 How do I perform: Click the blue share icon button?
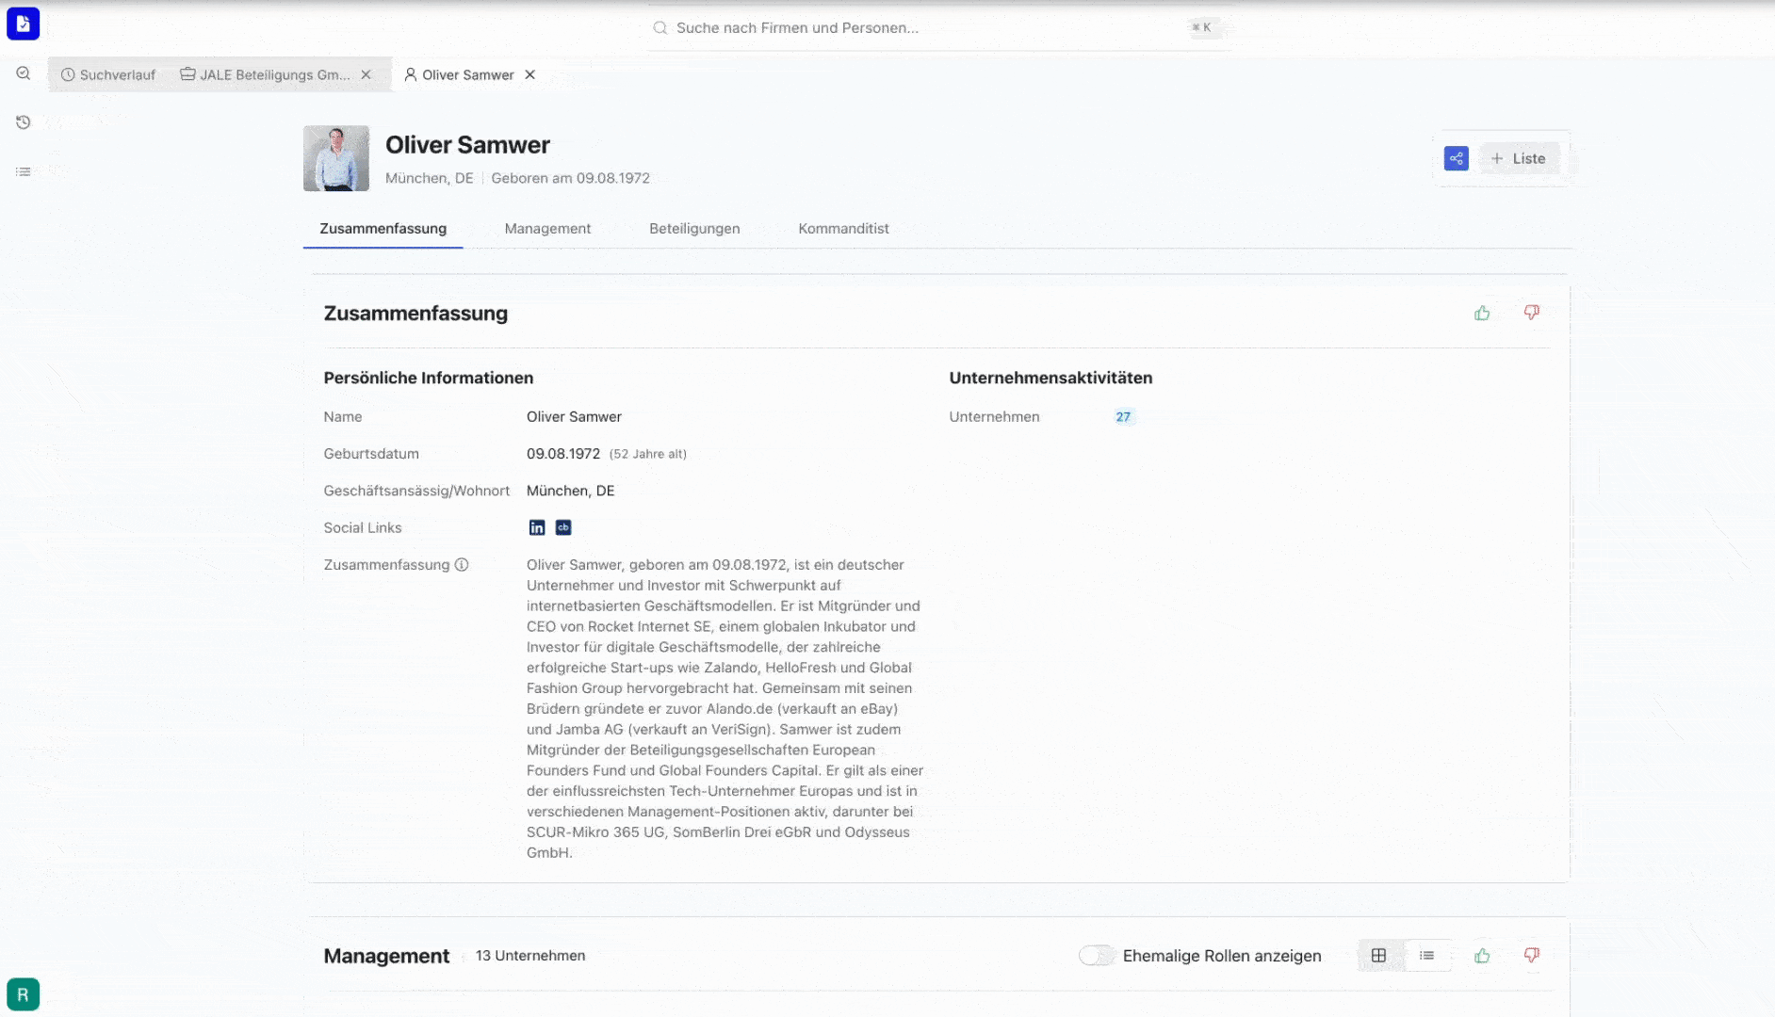pyautogui.click(x=1456, y=158)
